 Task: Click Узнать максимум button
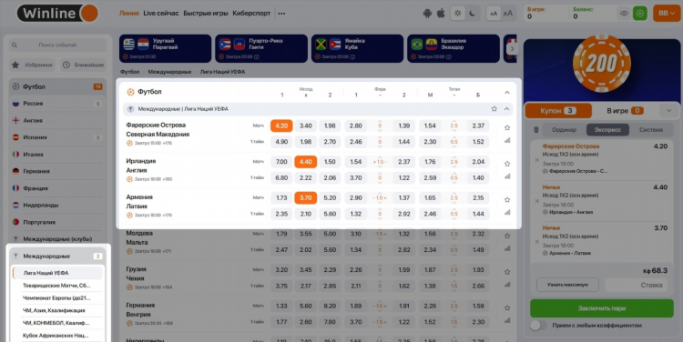click(x=567, y=285)
